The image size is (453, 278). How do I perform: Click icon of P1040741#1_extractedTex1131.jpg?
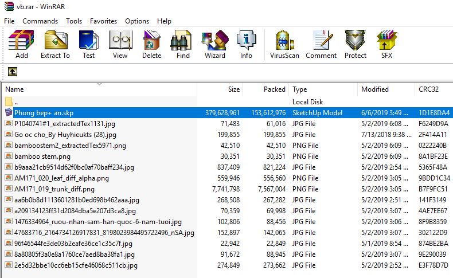pyautogui.click(x=9, y=123)
